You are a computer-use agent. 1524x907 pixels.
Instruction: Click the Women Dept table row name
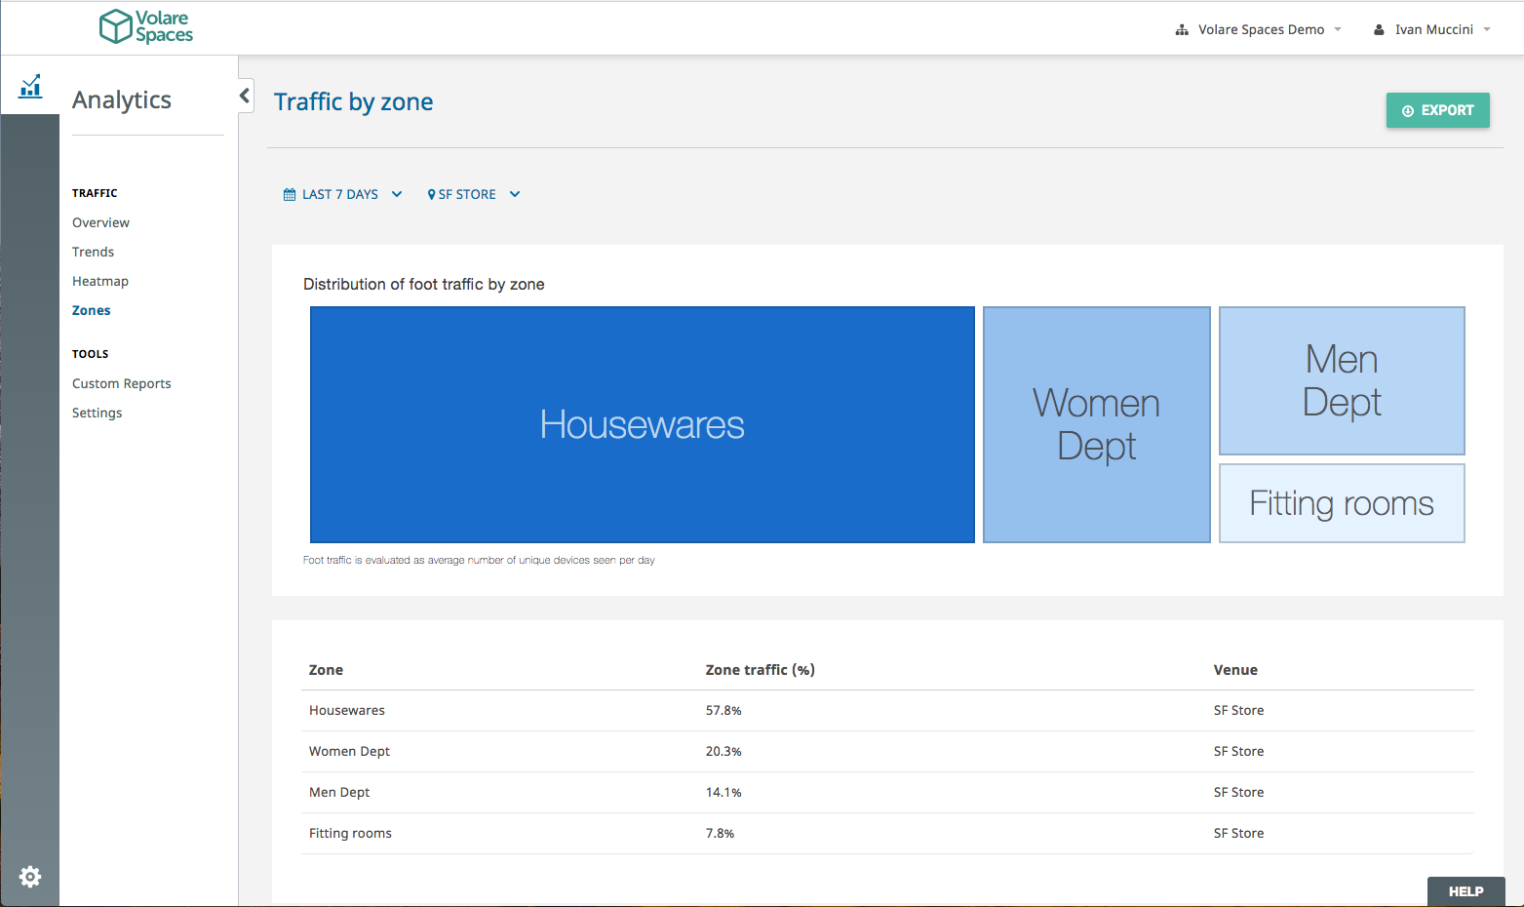(349, 752)
